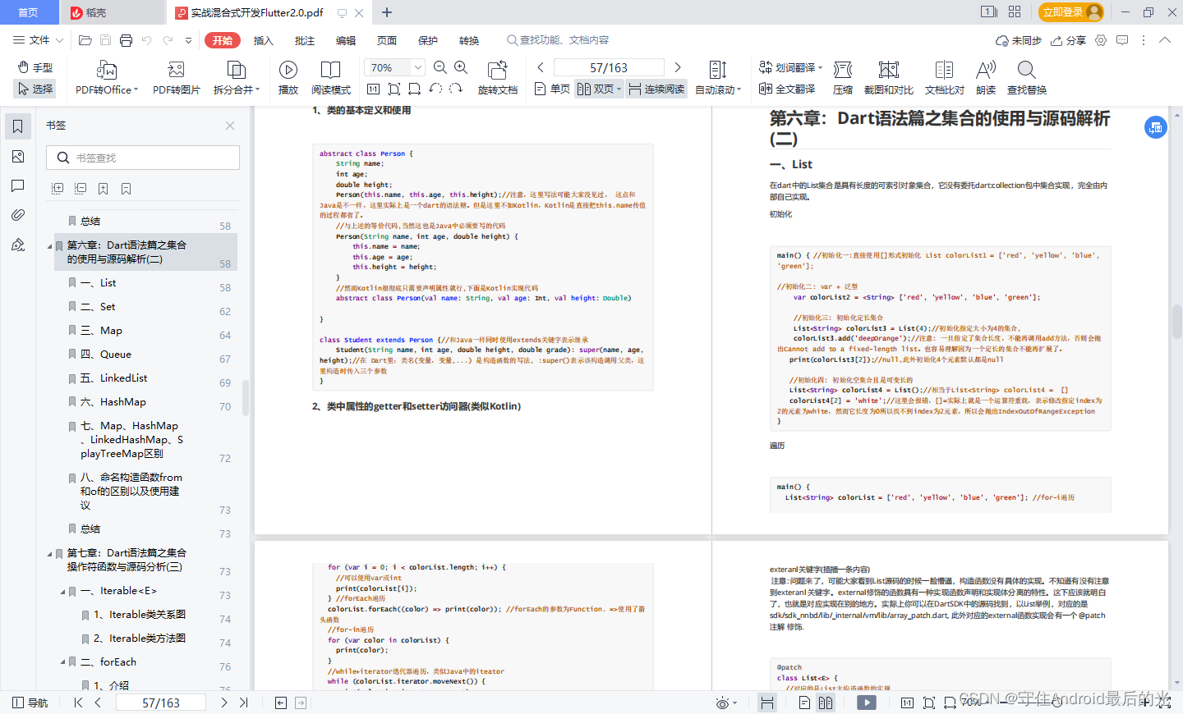
Task: Jump to last page in status bar
Action: [x=243, y=703]
